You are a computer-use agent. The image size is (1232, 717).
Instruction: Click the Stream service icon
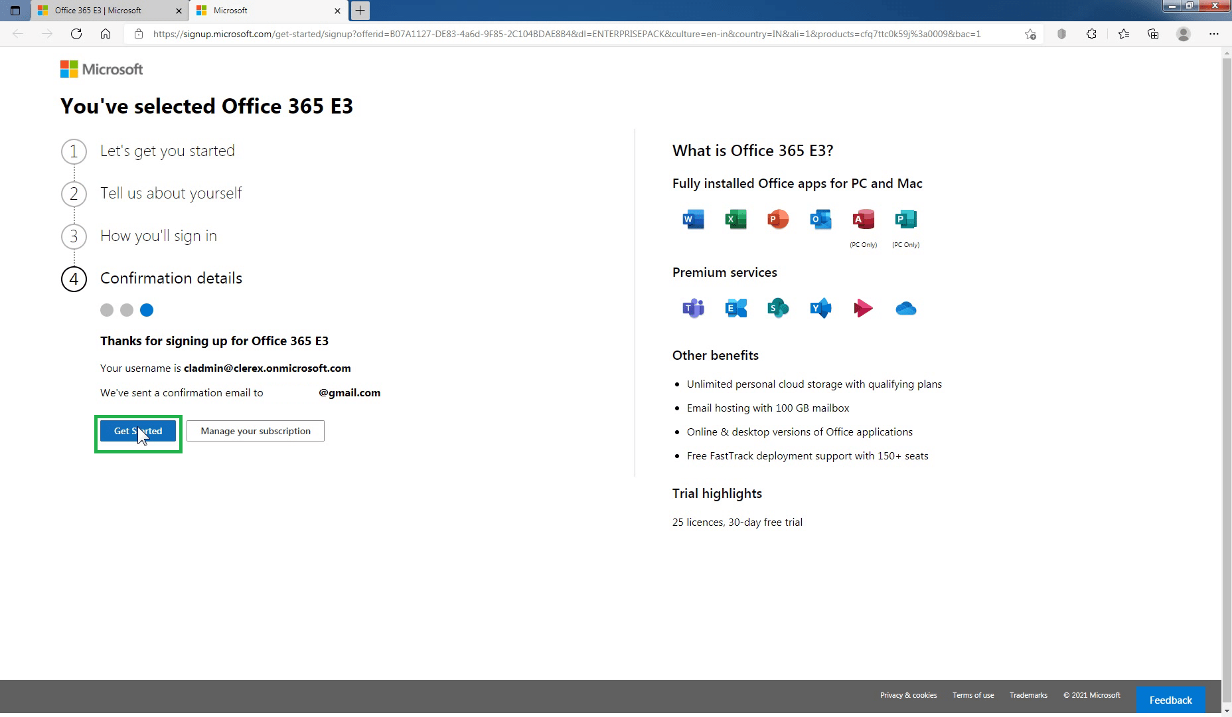click(863, 308)
